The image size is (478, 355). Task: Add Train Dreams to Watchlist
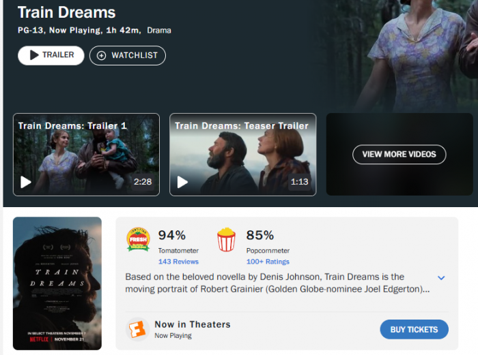(128, 55)
